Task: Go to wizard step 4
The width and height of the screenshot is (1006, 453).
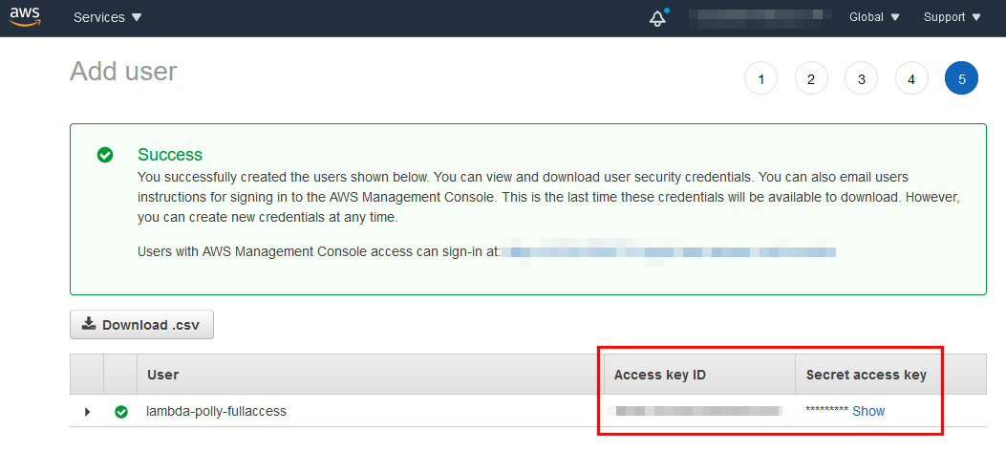Action: pyautogui.click(x=911, y=79)
